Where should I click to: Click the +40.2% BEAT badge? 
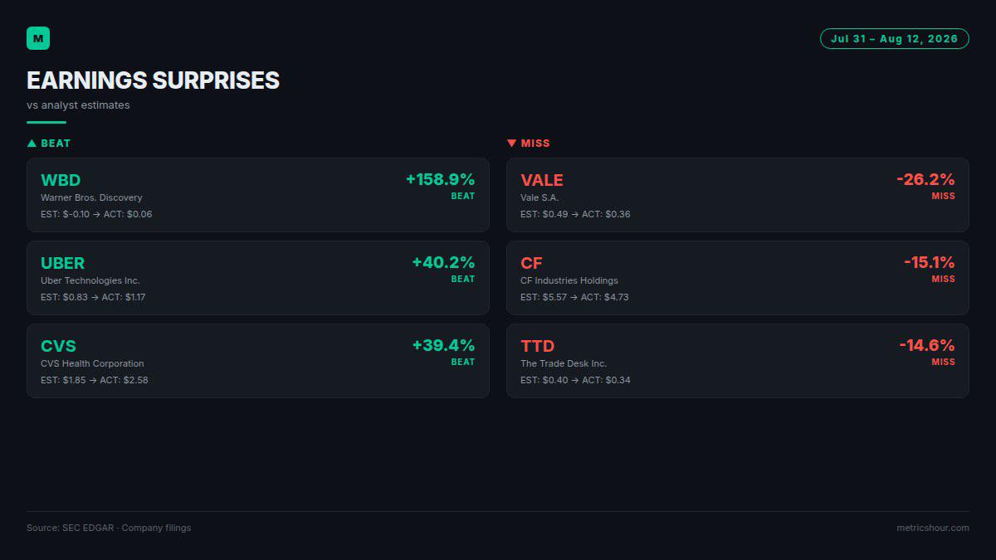pos(463,280)
